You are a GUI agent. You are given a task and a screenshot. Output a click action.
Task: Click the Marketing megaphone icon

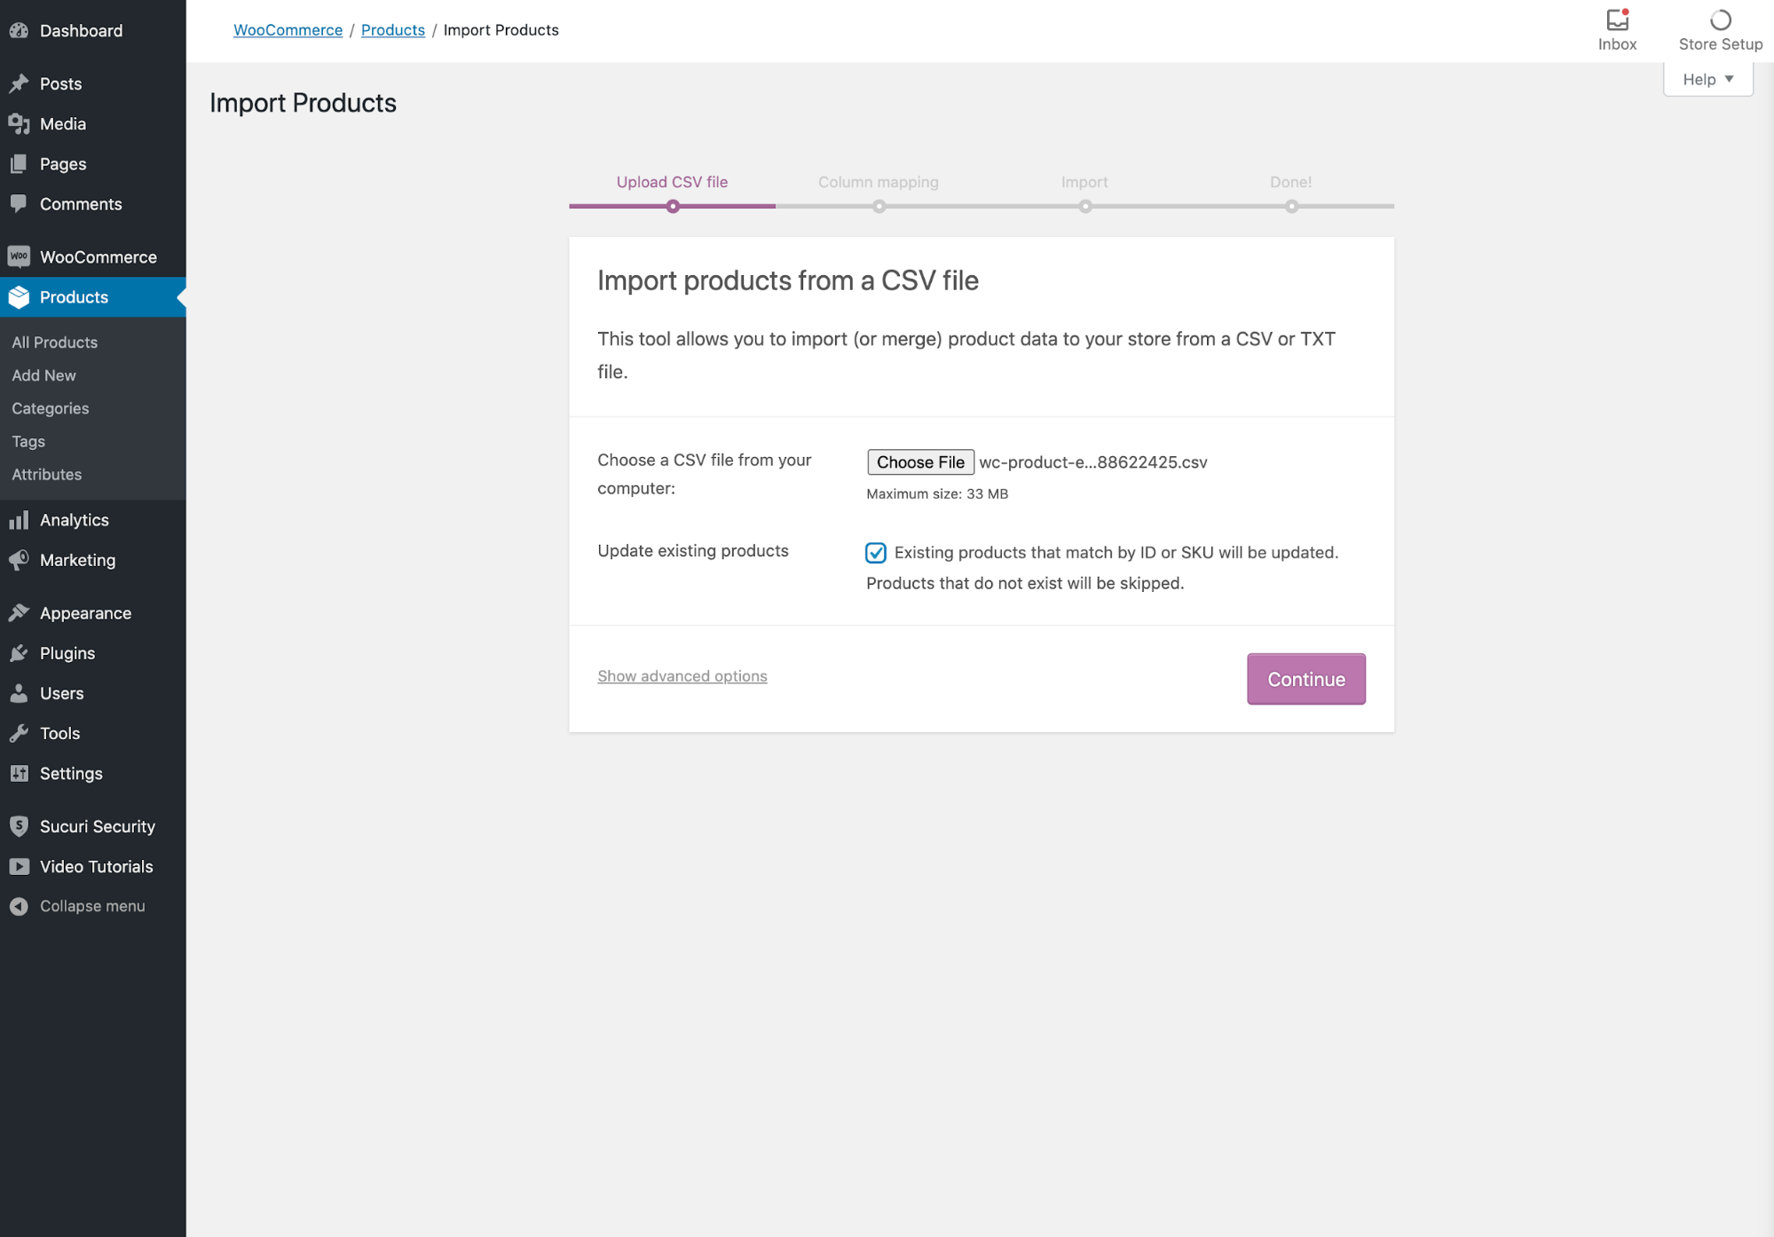click(19, 560)
